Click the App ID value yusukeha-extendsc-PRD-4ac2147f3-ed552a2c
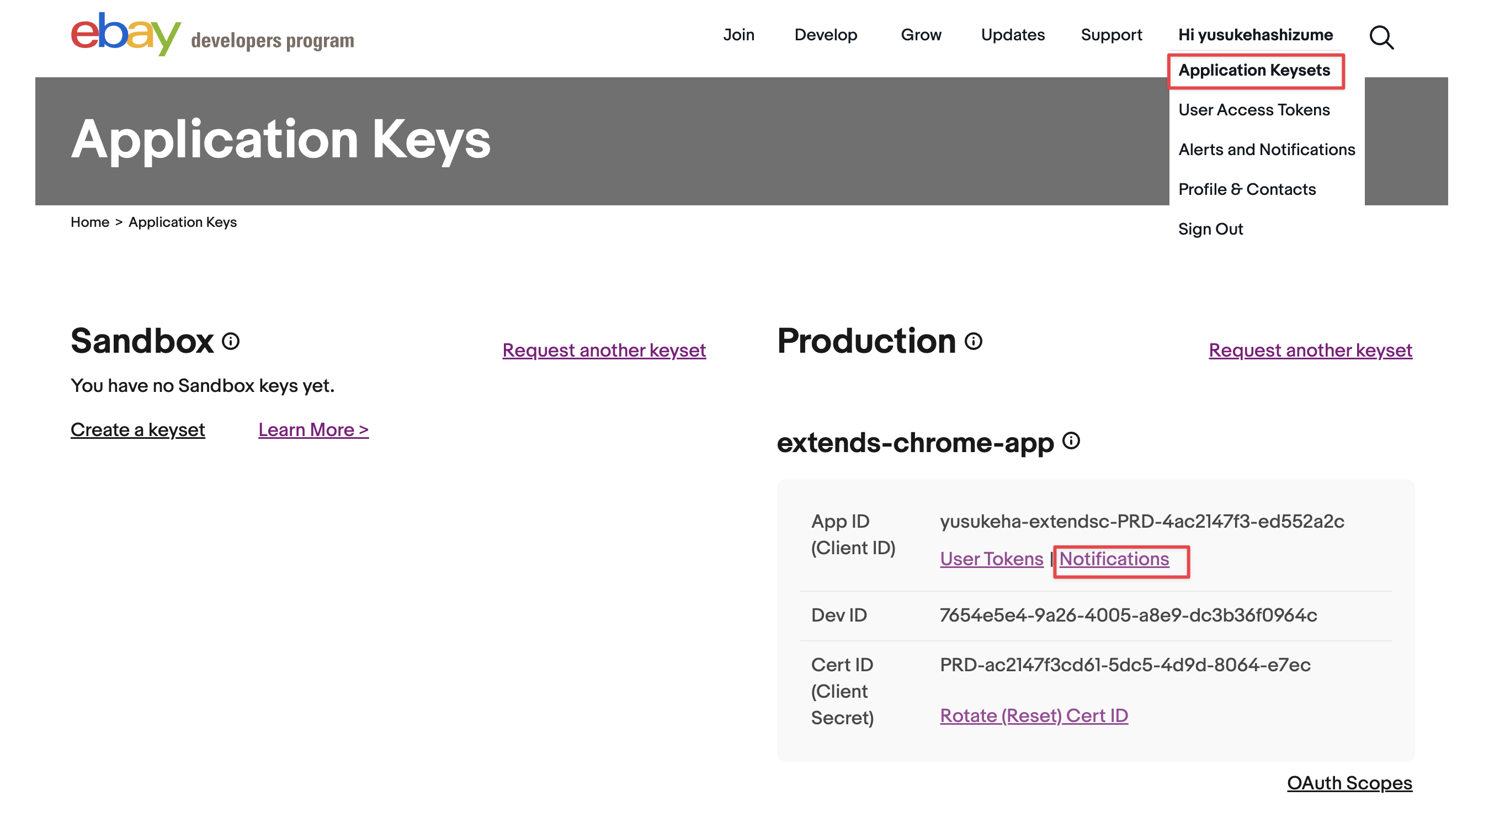 coord(1142,521)
